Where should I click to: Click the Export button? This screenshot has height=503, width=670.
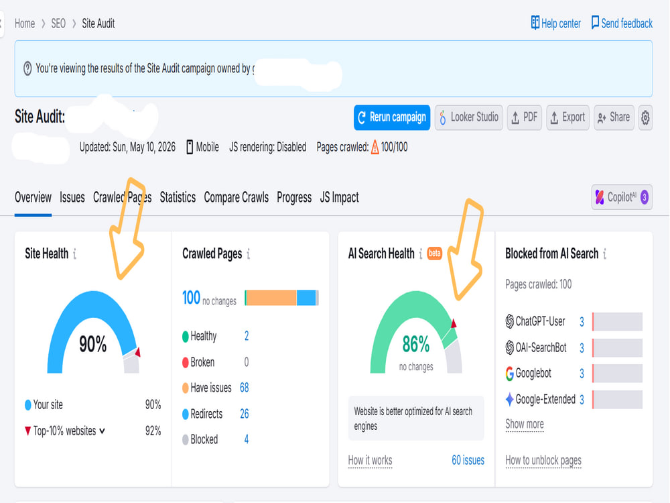(568, 117)
